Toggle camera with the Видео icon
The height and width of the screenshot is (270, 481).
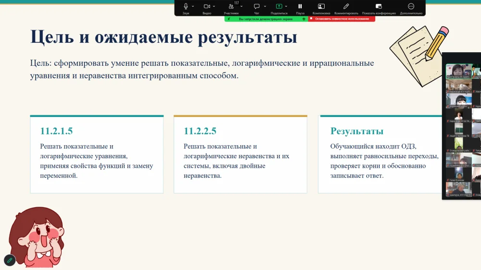[x=207, y=6]
